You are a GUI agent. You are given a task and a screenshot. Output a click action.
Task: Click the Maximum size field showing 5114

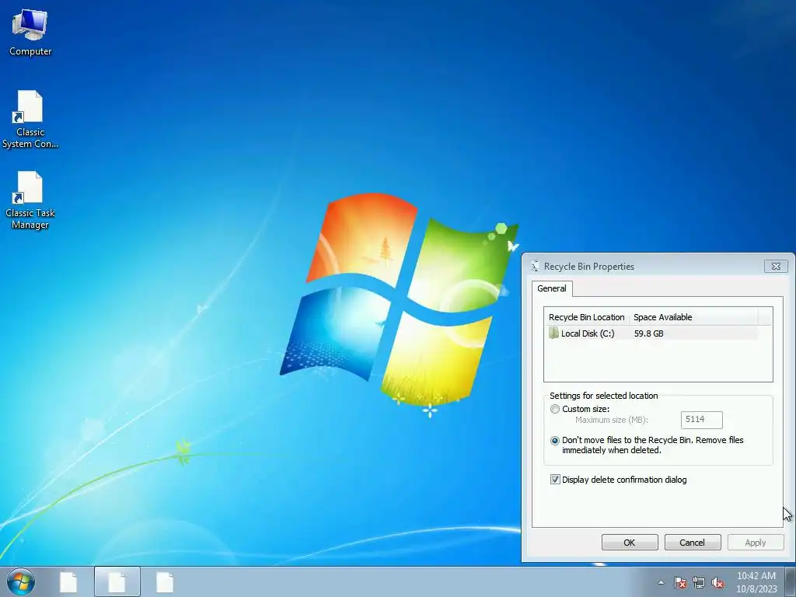702,420
